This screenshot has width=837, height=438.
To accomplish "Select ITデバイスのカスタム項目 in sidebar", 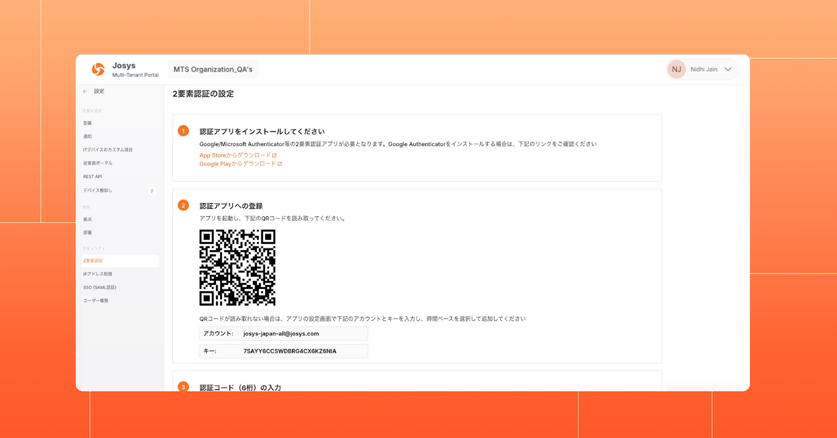I will coord(108,150).
